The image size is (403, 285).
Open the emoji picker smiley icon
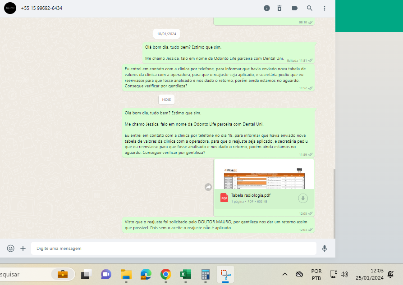pyautogui.click(x=10, y=248)
